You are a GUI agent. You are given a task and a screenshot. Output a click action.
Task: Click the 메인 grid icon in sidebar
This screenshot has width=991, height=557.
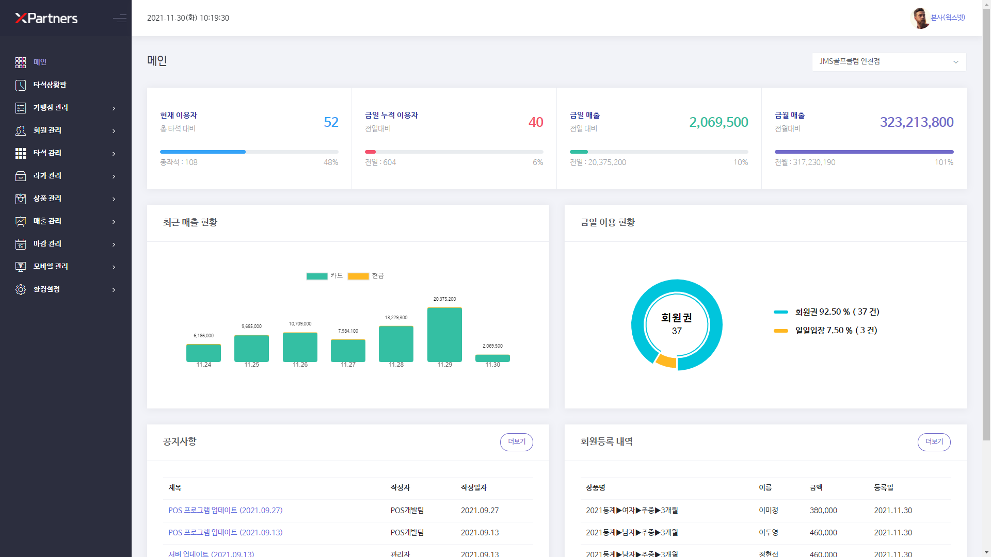pyautogui.click(x=21, y=62)
